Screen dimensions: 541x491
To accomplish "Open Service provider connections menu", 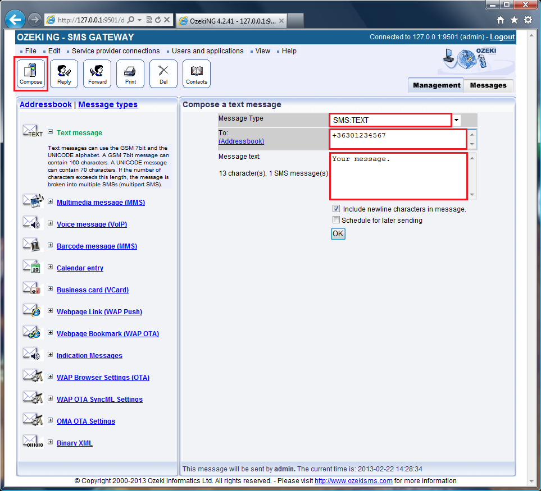I will 116,51.
